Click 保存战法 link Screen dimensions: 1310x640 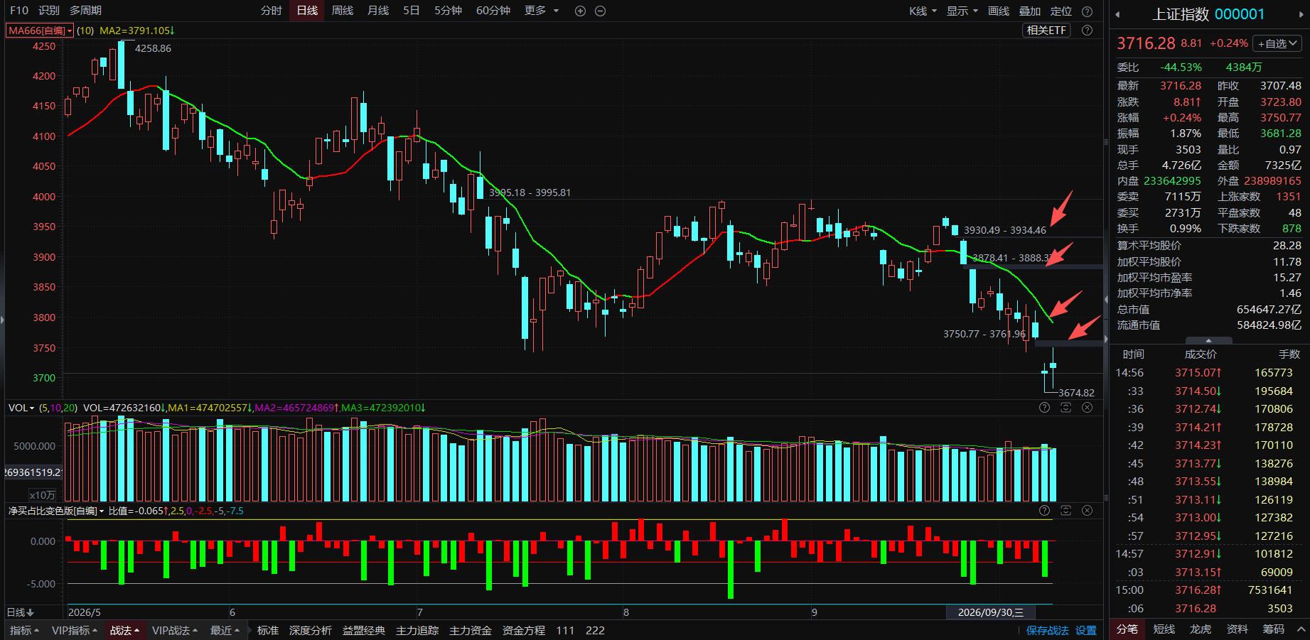(x=1047, y=630)
